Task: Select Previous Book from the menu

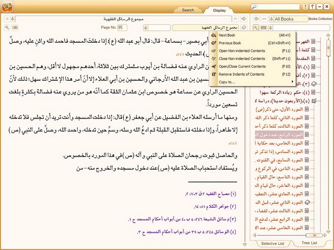Action: [x=253, y=43]
